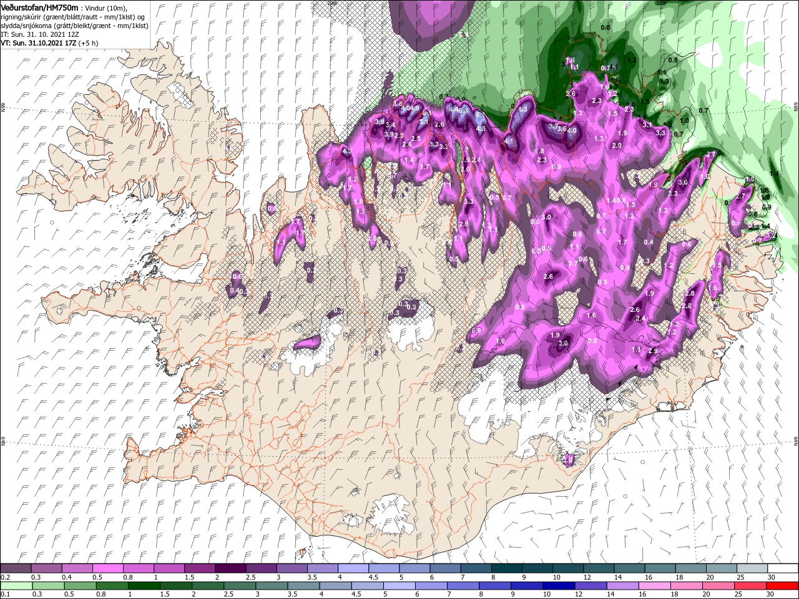Pick the violet rain scale swatch at 12
This screenshot has height=599, width=799.
point(591,586)
